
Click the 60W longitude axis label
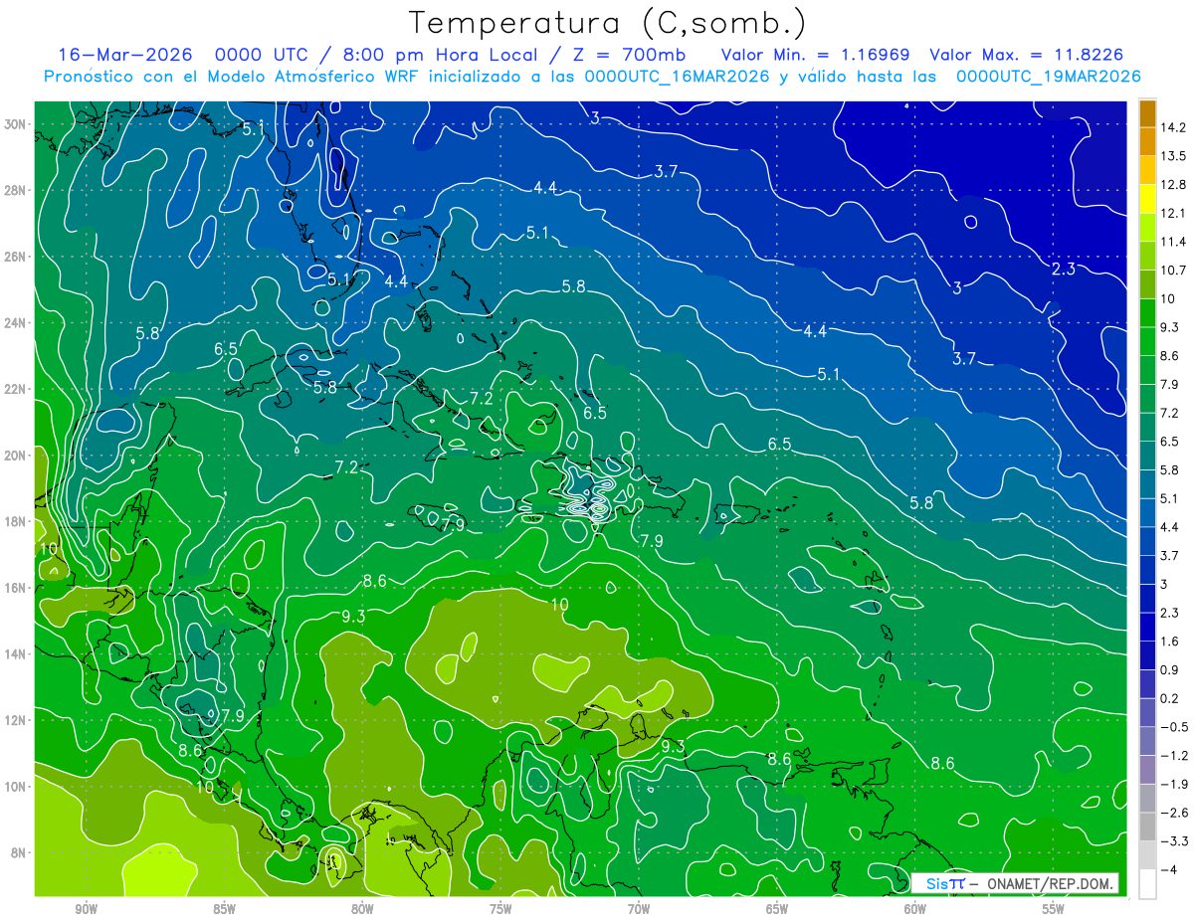pos(914,909)
